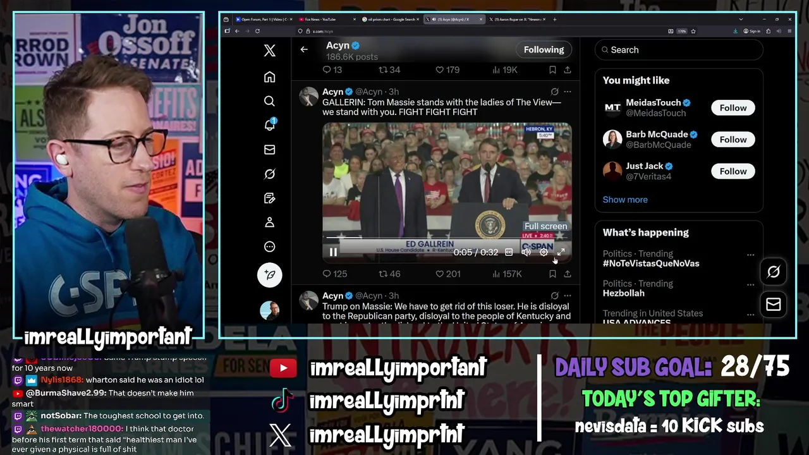Open Explore search icon in sidebar

coord(269,101)
